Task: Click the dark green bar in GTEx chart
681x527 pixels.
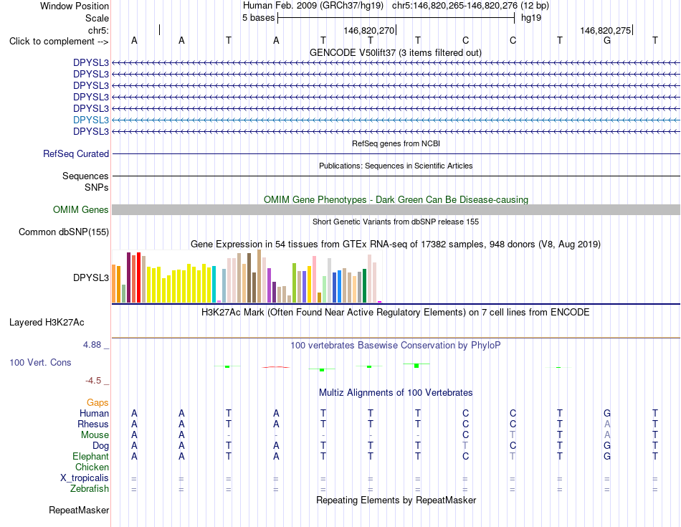Action: pyautogui.click(x=364, y=285)
